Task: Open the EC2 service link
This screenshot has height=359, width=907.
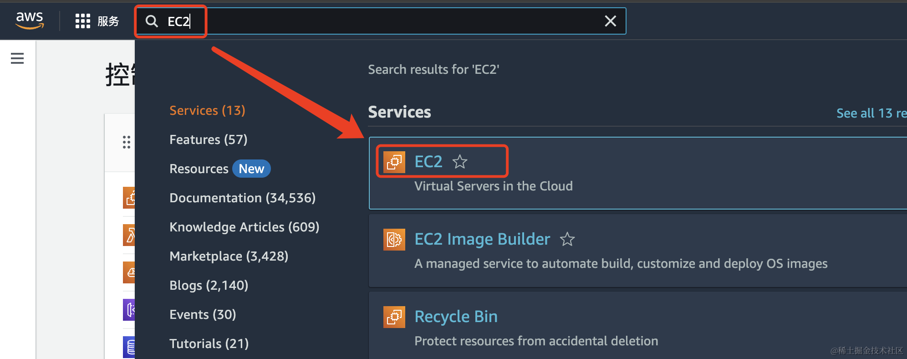Action: [x=428, y=162]
